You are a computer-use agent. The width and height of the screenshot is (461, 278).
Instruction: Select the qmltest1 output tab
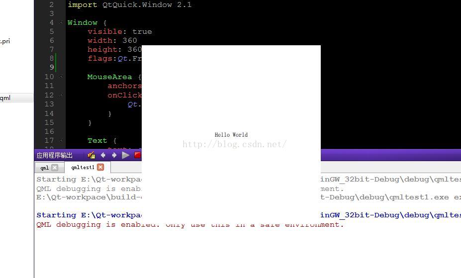(83, 167)
